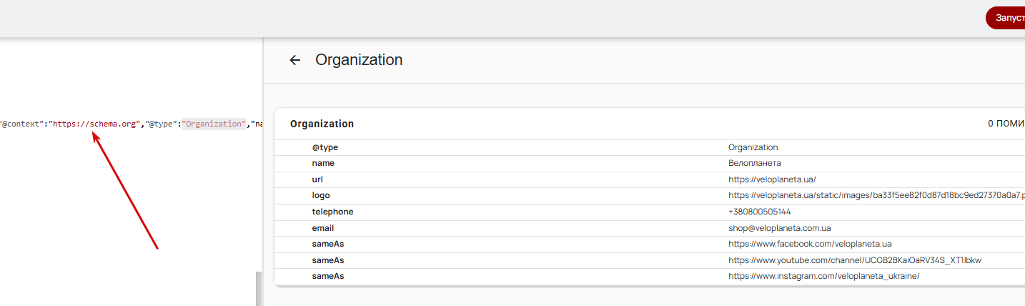Image resolution: width=1025 pixels, height=306 pixels.
Task: Select the email shop@veloplaneta.com.ua value
Action: 779,228
